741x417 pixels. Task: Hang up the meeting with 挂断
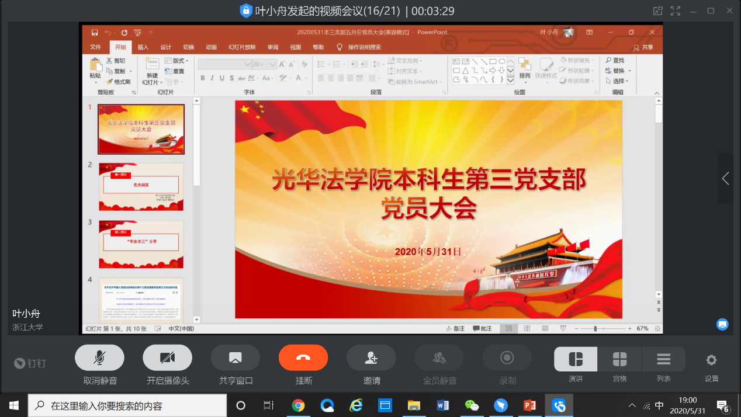pos(303,358)
